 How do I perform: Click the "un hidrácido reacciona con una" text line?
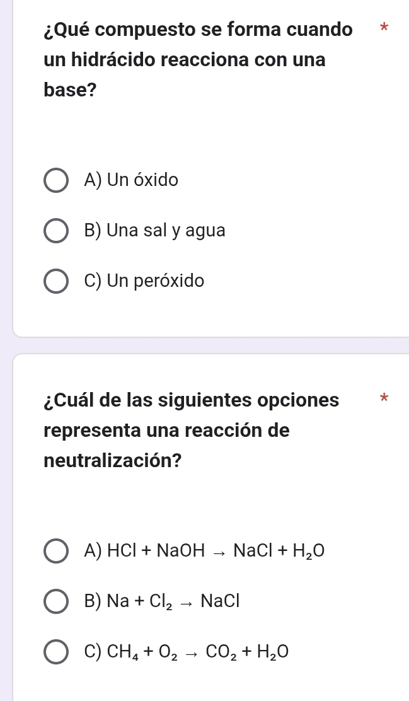pyautogui.click(x=185, y=61)
